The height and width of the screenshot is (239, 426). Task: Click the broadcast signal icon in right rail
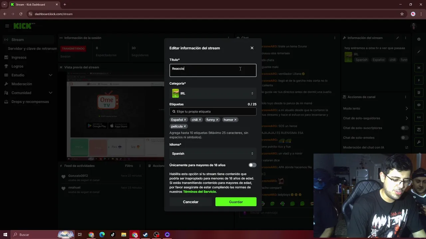point(419,117)
